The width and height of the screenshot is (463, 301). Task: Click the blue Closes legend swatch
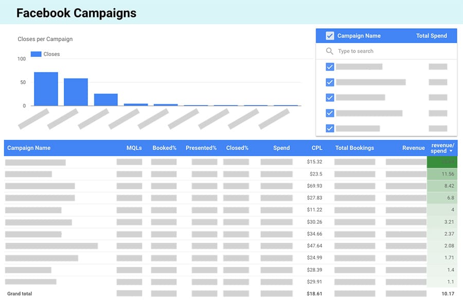coord(36,54)
